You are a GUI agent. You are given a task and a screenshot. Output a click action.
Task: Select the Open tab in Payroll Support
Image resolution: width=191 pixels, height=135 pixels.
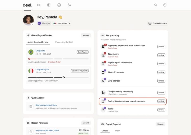coord(118,131)
